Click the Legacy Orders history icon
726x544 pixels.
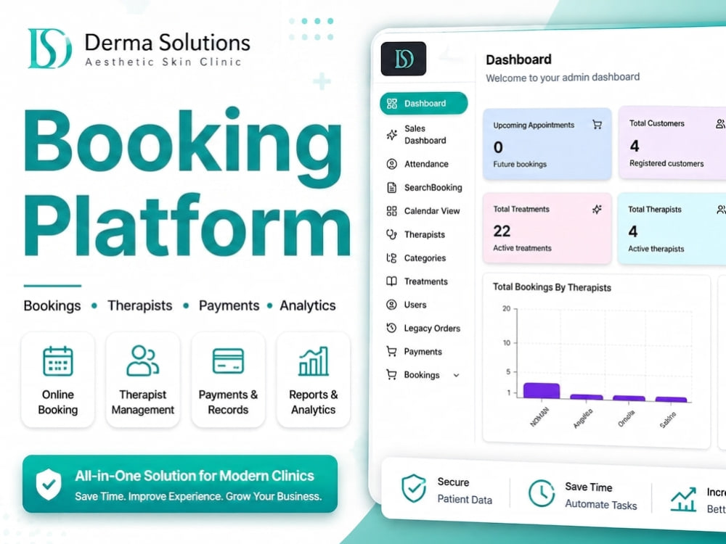tap(392, 328)
